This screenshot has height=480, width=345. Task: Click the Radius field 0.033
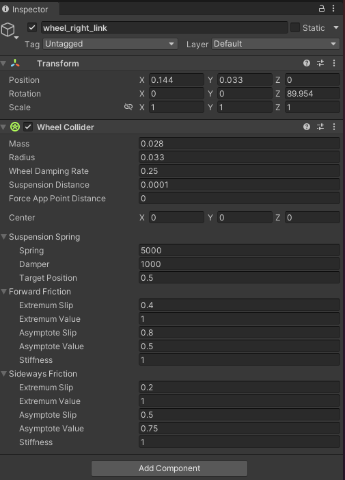click(239, 157)
